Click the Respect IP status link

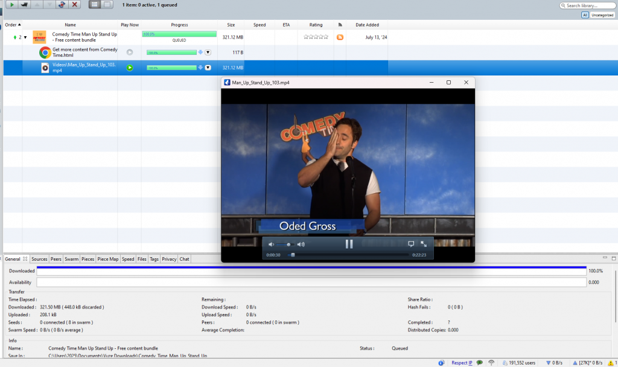click(x=462, y=363)
